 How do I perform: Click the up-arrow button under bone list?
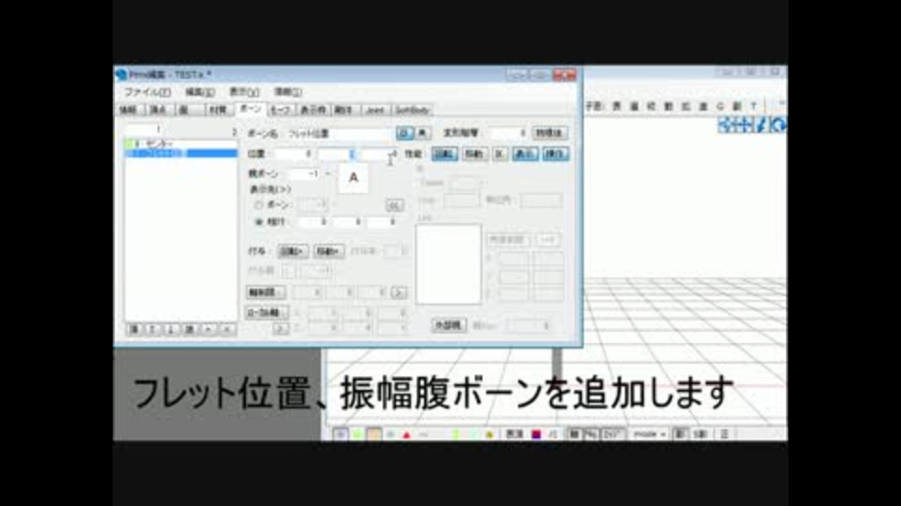coord(152,329)
